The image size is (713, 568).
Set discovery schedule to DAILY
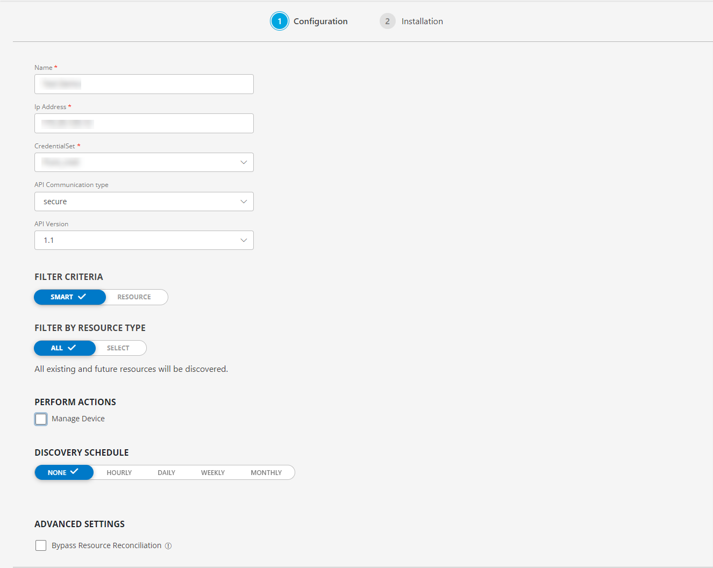tap(167, 473)
